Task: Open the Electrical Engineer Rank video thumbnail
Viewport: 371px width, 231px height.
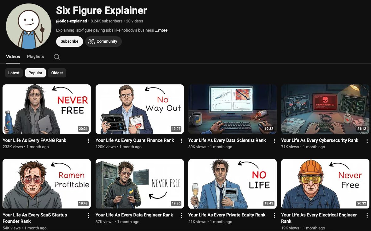Action: tap(325, 184)
